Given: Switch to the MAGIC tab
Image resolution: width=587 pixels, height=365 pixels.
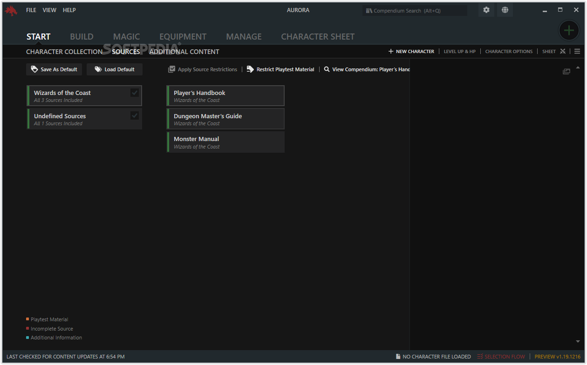Looking at the screenshot, I should point(126,36).
